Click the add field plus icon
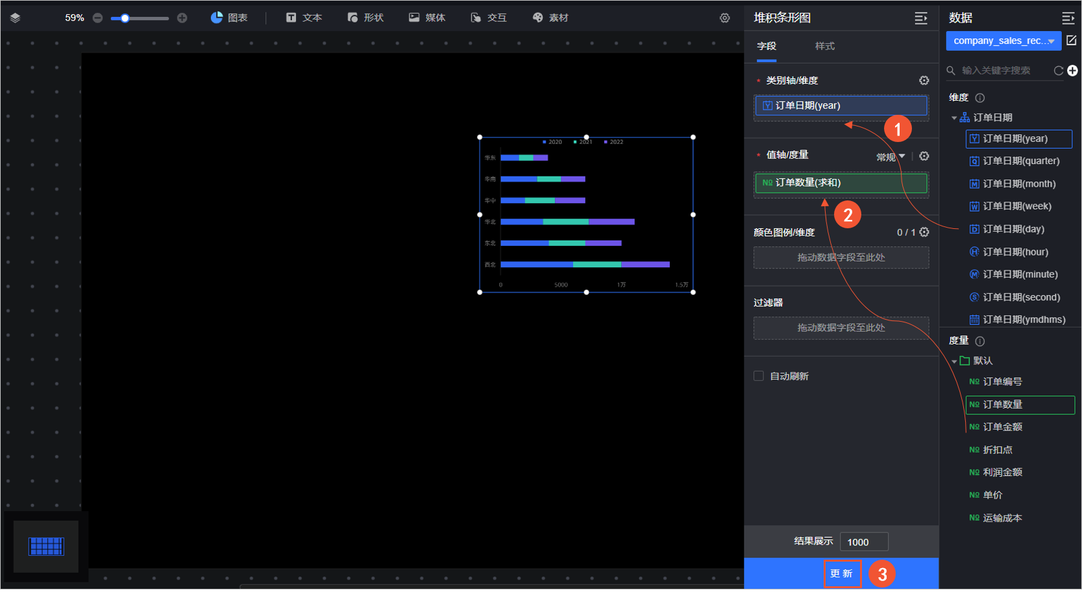 [1073, 70]
